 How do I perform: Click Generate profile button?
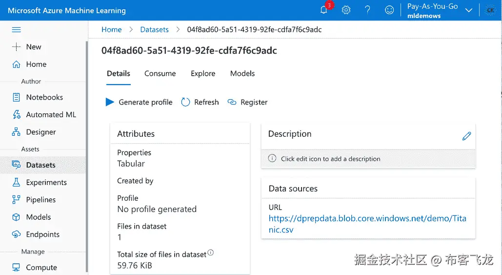pos(139,102)
